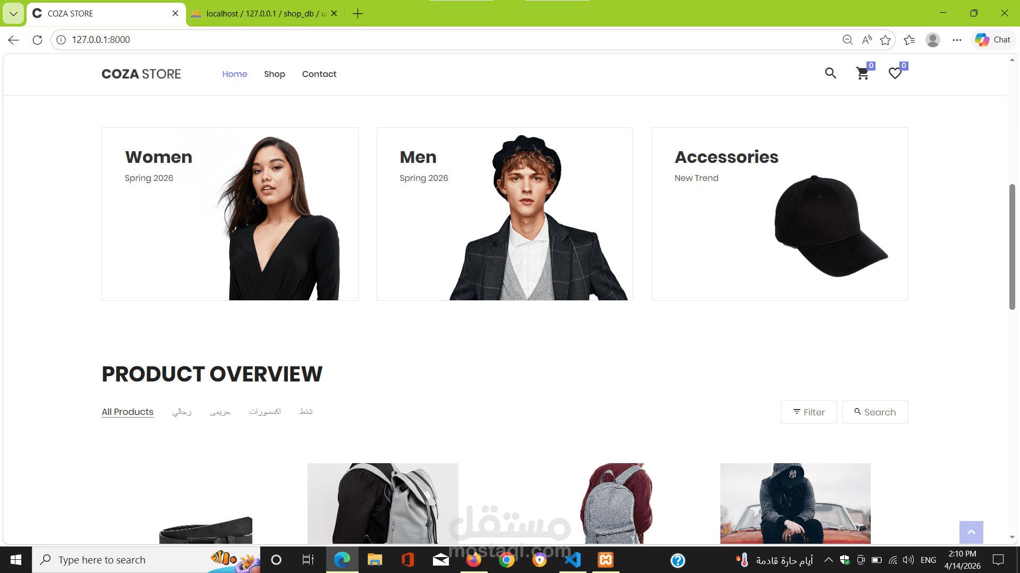
Task: Refresh the page with reload icon
Action: point(37,40)
